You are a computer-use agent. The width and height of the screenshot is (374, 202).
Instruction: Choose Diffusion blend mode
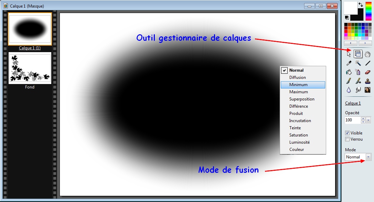point(303,78)
